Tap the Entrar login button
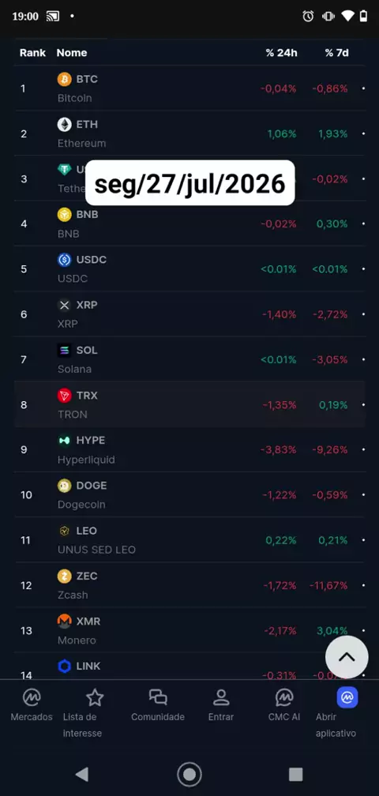Viewport: 379px width, 796px height. tap(221, 706)
